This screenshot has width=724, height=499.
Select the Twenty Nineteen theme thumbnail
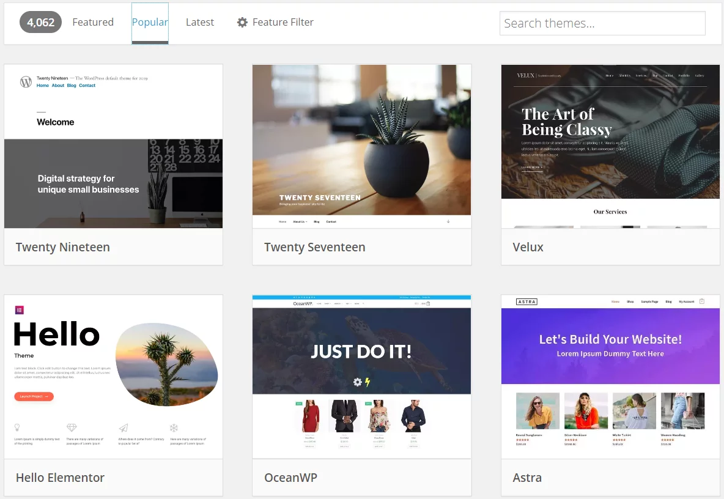(113, 146)
